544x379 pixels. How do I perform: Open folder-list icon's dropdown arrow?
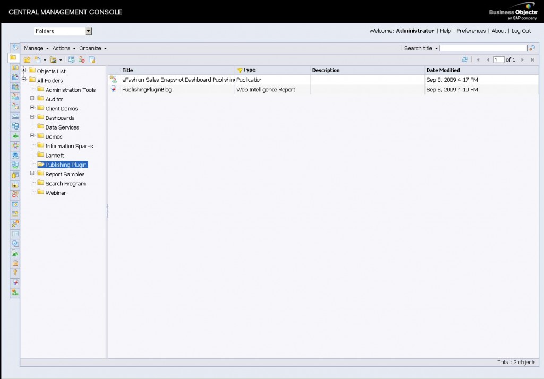coord(61,61)
